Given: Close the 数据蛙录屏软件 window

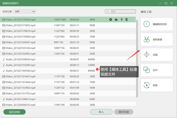Looking at the screenshot, I should coord(171,3).
